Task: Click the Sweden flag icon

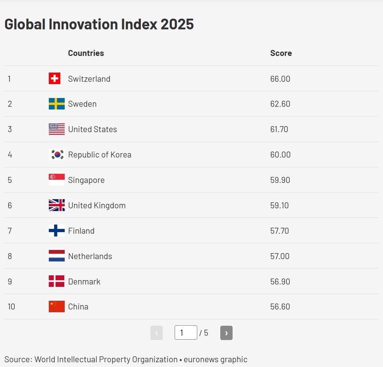Action: [56, 104]
